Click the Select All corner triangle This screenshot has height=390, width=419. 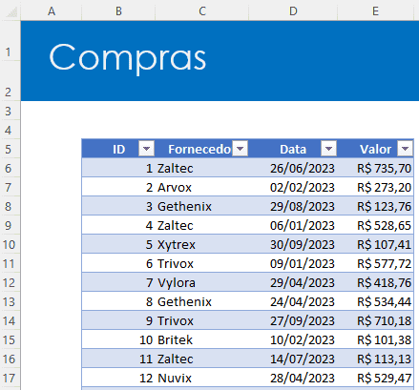(10, 11)
